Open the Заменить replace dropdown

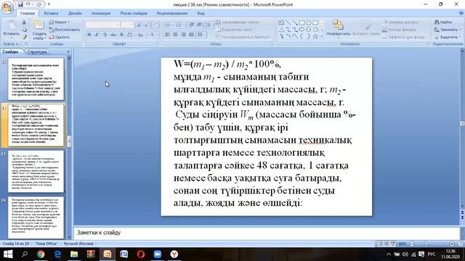tap(448, 30)
